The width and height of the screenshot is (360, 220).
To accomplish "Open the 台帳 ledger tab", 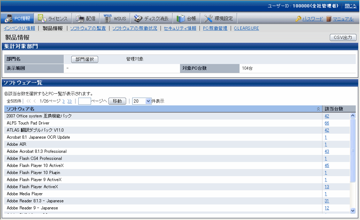I will [x=186, y=18].
